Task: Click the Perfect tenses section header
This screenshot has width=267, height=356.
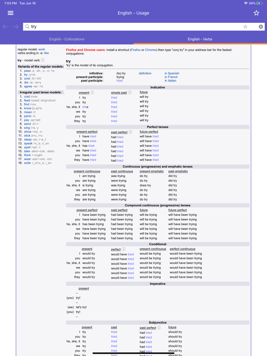Action: [157, 127]
